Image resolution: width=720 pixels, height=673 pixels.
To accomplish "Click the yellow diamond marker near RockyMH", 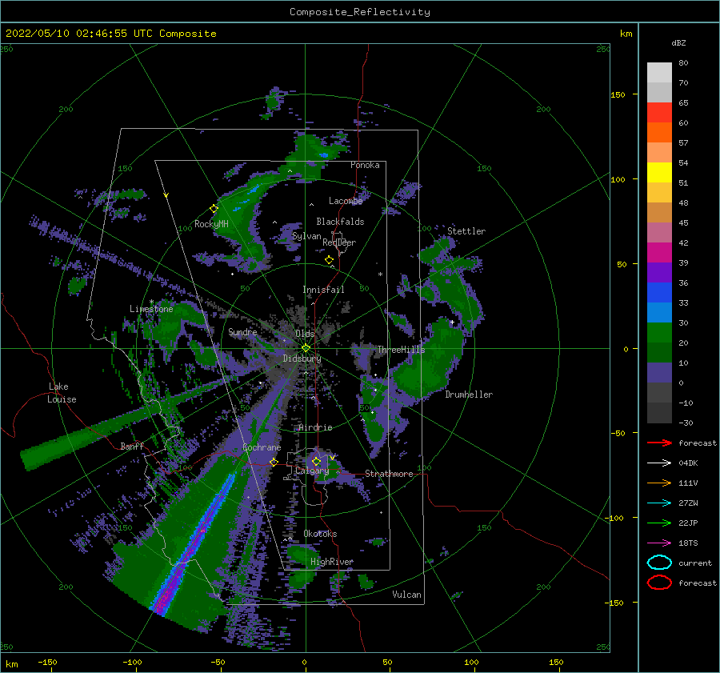I will pos(214,209).
